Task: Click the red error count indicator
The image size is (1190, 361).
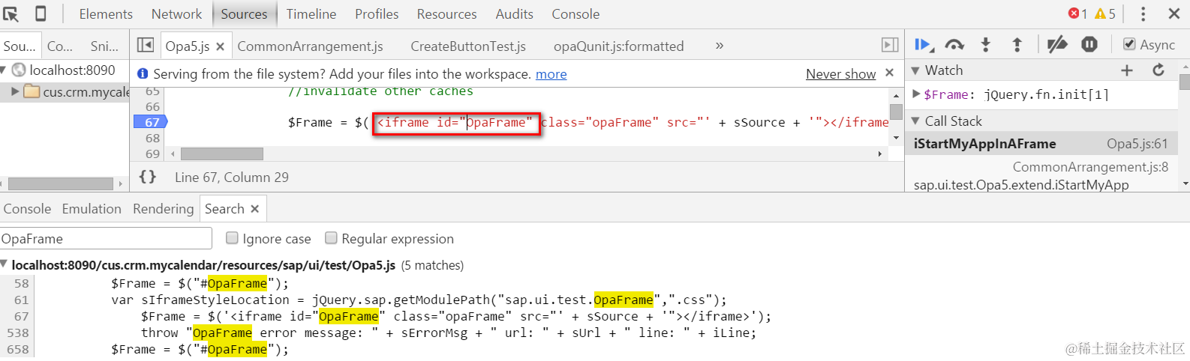Action: [x=1077, y=13]
